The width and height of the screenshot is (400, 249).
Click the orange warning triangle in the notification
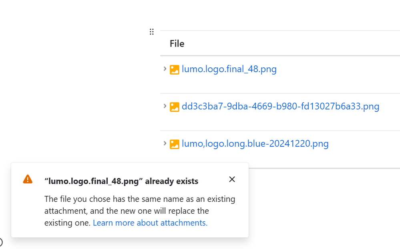click(x=28, y=179)
